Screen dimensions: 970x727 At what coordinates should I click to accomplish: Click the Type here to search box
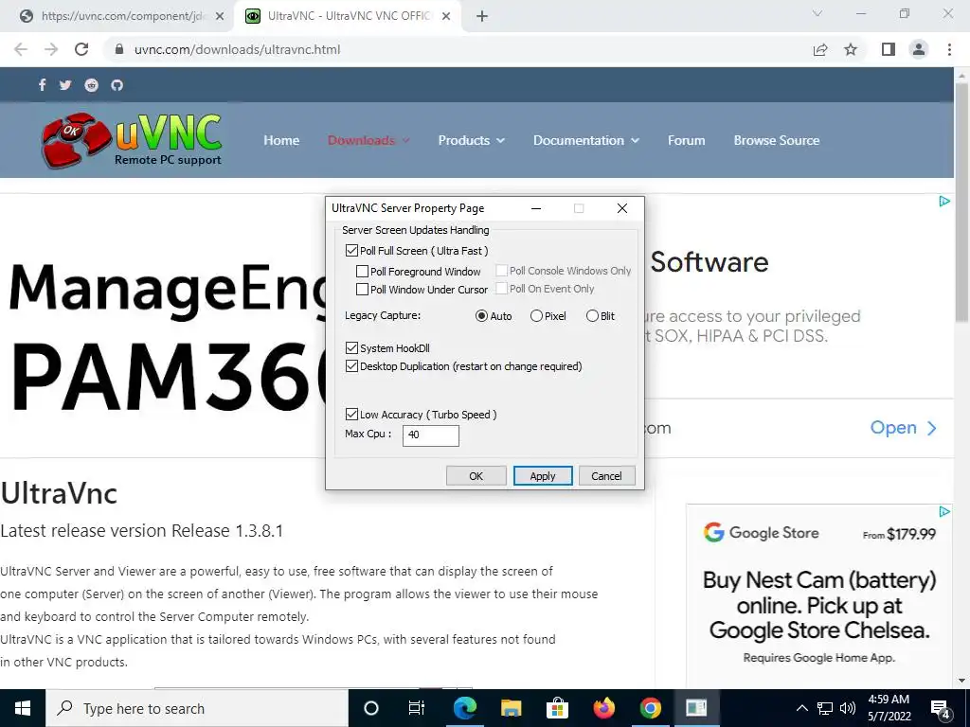[x=197, y=708]
